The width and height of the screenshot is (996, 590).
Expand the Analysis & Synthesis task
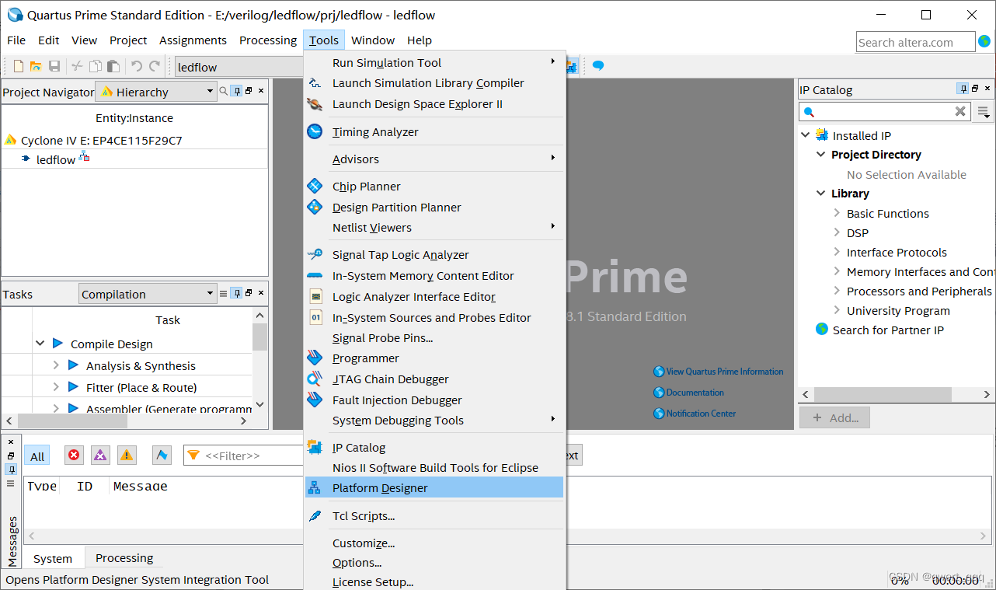[56, 365]
